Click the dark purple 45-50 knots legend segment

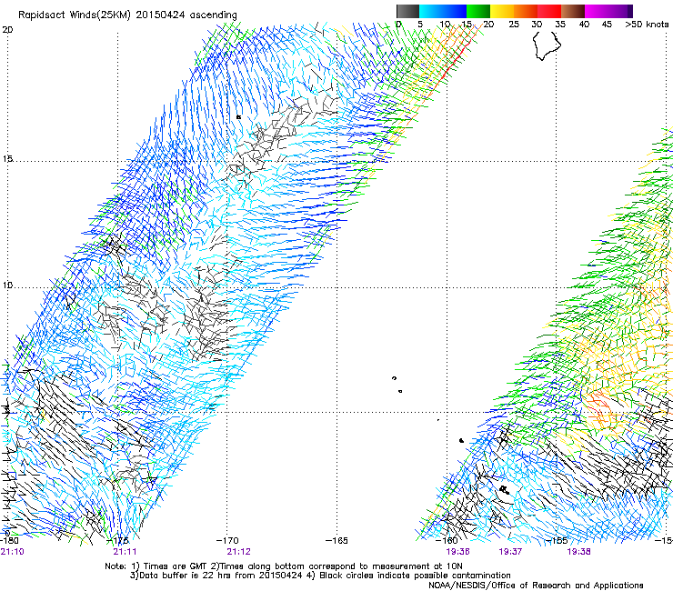620,11
